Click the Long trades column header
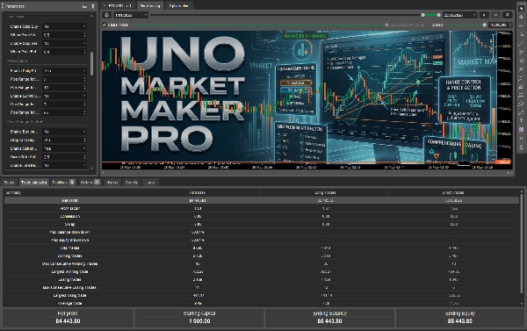This screenshot has width=527, height=331. point(325,192)
